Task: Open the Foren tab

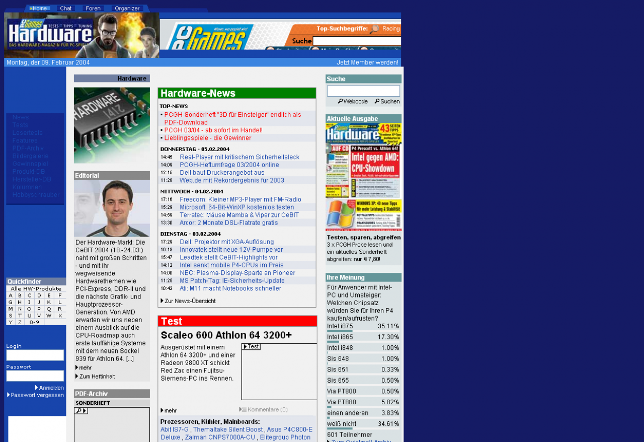Action: 93,8
